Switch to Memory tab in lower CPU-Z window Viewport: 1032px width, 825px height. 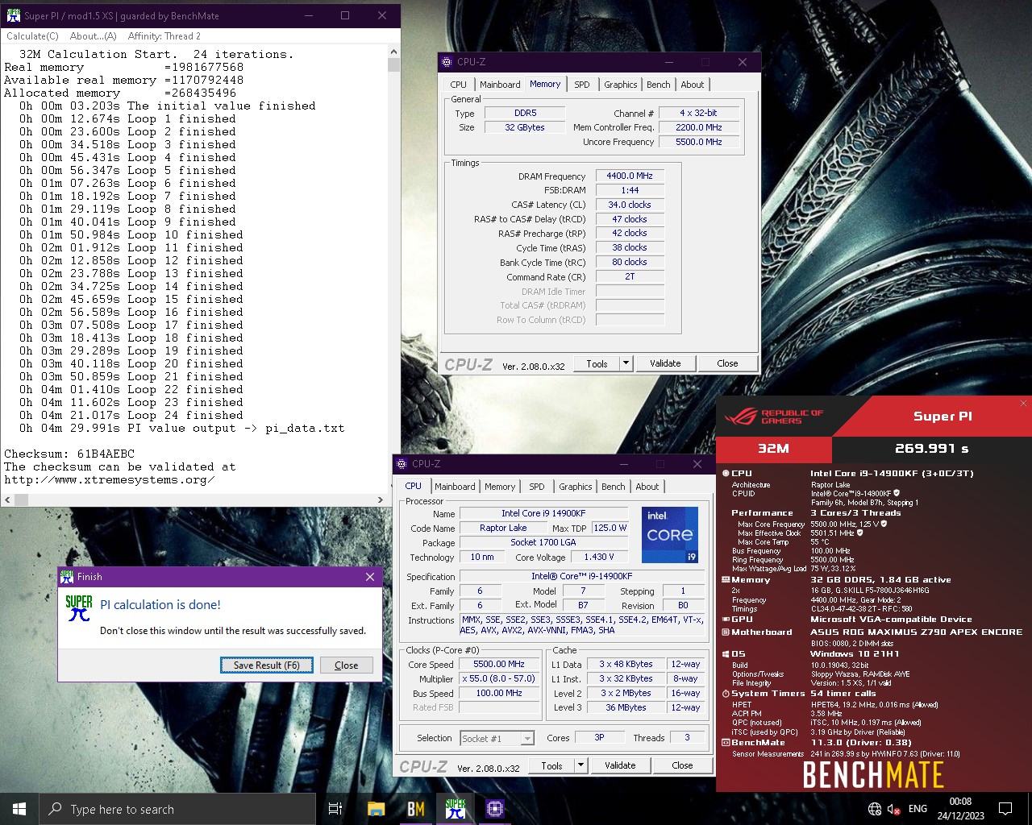(x=500, y=487)
